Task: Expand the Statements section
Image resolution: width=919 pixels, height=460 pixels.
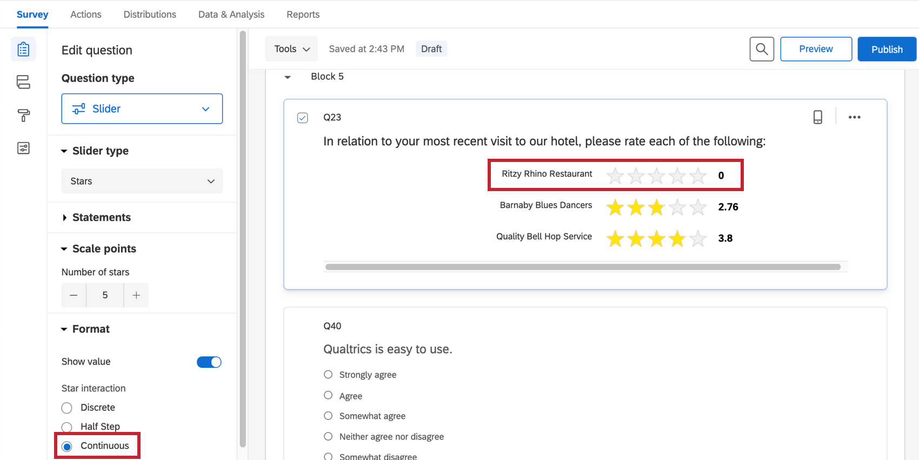Action: point(102,218)
